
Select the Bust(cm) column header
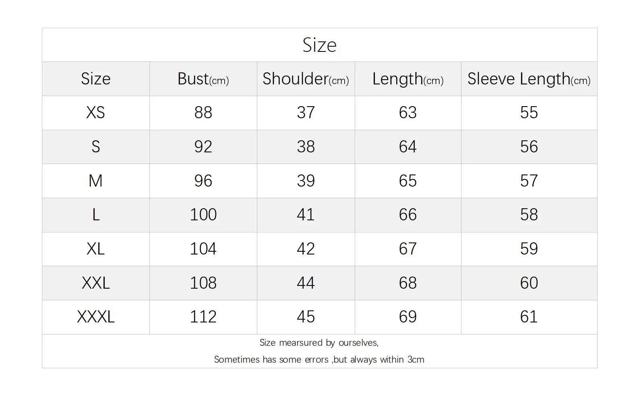[x=203, y=79]
